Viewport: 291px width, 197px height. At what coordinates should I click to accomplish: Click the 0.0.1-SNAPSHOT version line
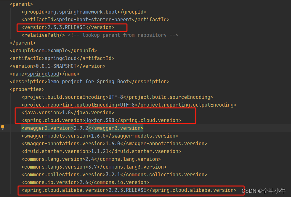[x=57, y=66]
